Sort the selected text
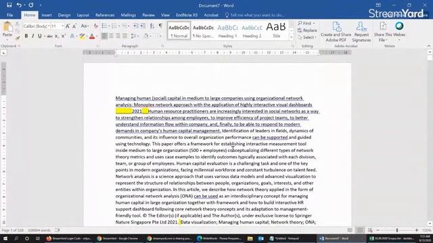Screen dimensions: 433x243 pos(152,26)
